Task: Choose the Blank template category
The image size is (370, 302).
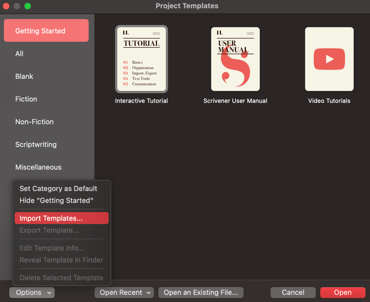Action: click(24, 76)
